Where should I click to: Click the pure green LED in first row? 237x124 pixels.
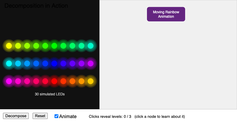54,46
